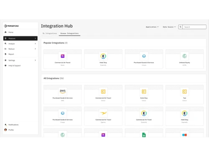Expand the Settings menu chevron

coord(35,60)
